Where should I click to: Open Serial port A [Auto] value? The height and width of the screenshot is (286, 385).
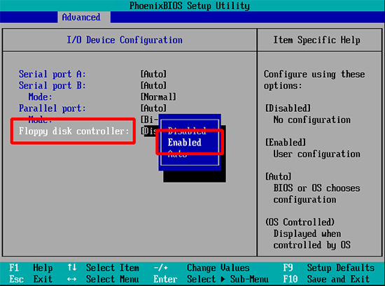tap(153, 74)
